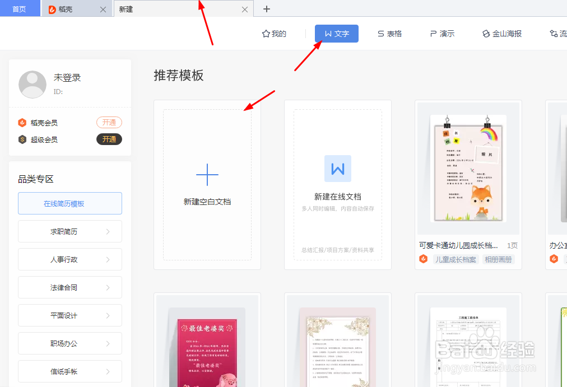Click the 稻壳会员 flame icon
Screen dimensions: 567x387
(23, 122)
